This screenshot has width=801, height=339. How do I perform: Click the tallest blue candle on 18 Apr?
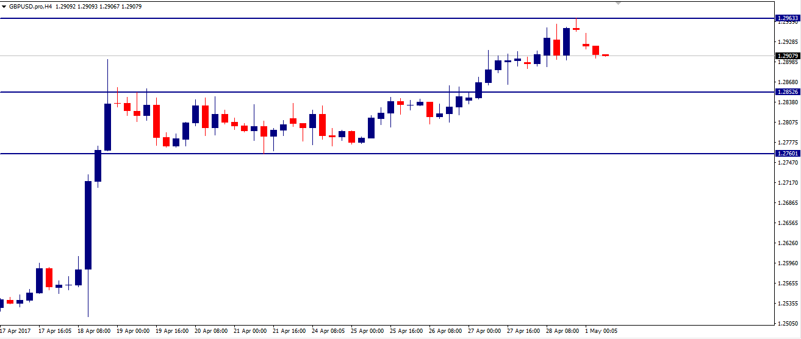tap(88, 224)
